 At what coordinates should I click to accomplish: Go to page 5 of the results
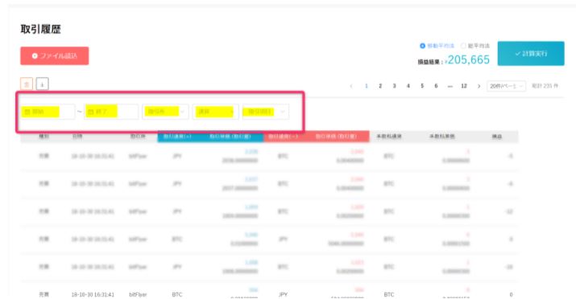422,86
